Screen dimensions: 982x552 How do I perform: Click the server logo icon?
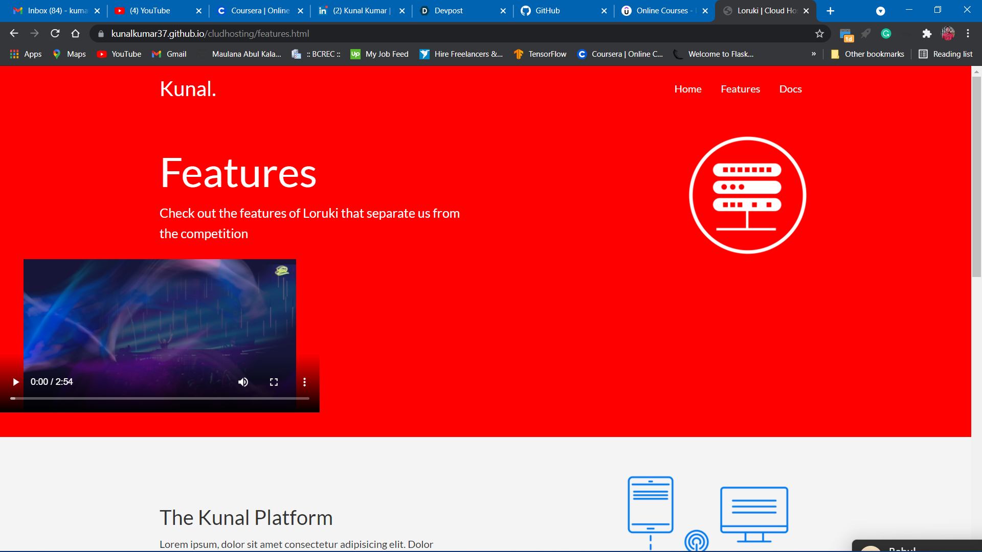point(747,195)
